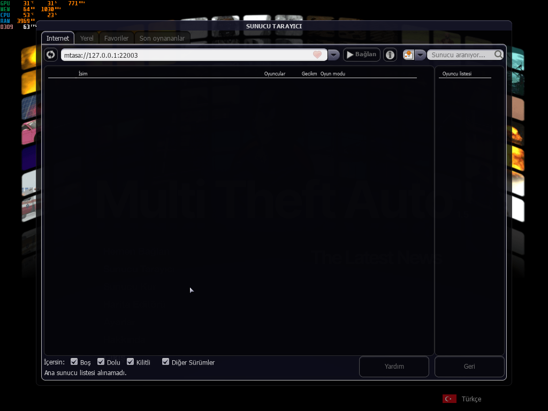Toggle the Kilitli checkbox
548x411 pixels.
pos(131,362)
